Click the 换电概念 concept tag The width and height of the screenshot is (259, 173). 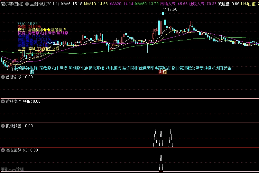(x=114, y=68)
